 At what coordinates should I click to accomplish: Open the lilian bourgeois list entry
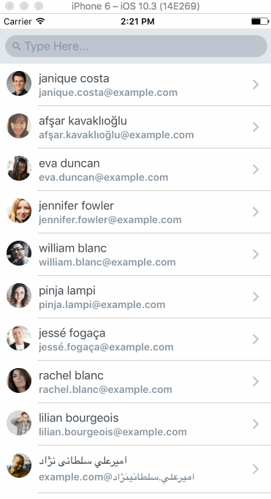[x=135, y=424]
